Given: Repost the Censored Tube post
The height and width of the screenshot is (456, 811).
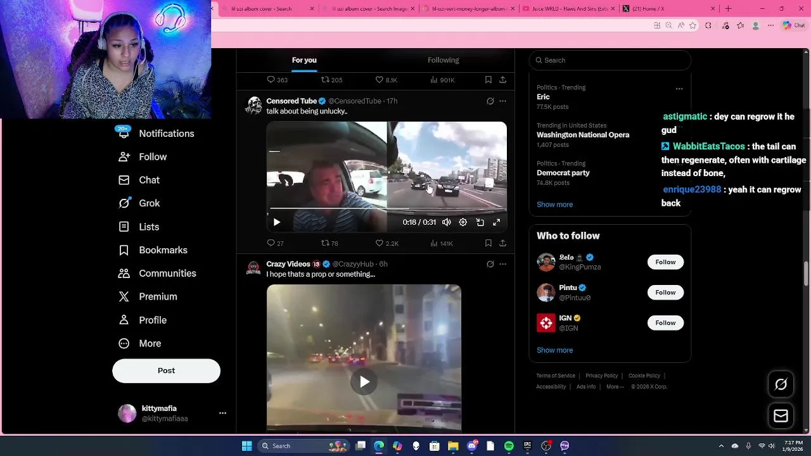Looking at the screenshot, I should (329, 243).
